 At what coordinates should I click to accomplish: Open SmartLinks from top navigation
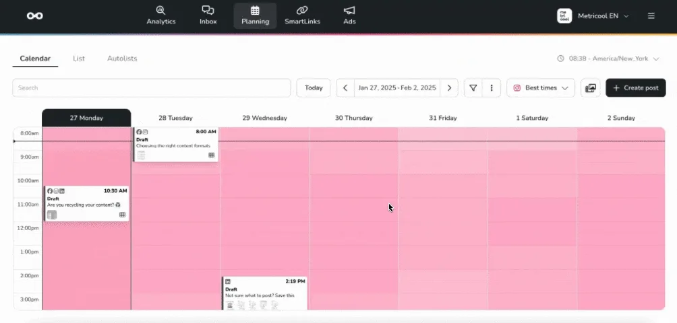pyautogui.click(x=302, y=15)
